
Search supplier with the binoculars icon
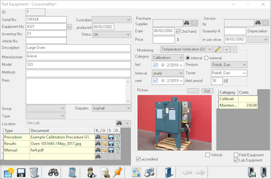pyautogui.click(x=187, y=23)
